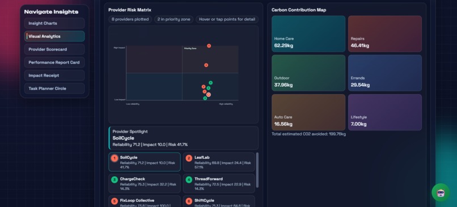Image resolution: width=457 pixels, height=207 pixels.
Task: Click Errands 29.54kg carbon tile
Action: pos(385,73)
